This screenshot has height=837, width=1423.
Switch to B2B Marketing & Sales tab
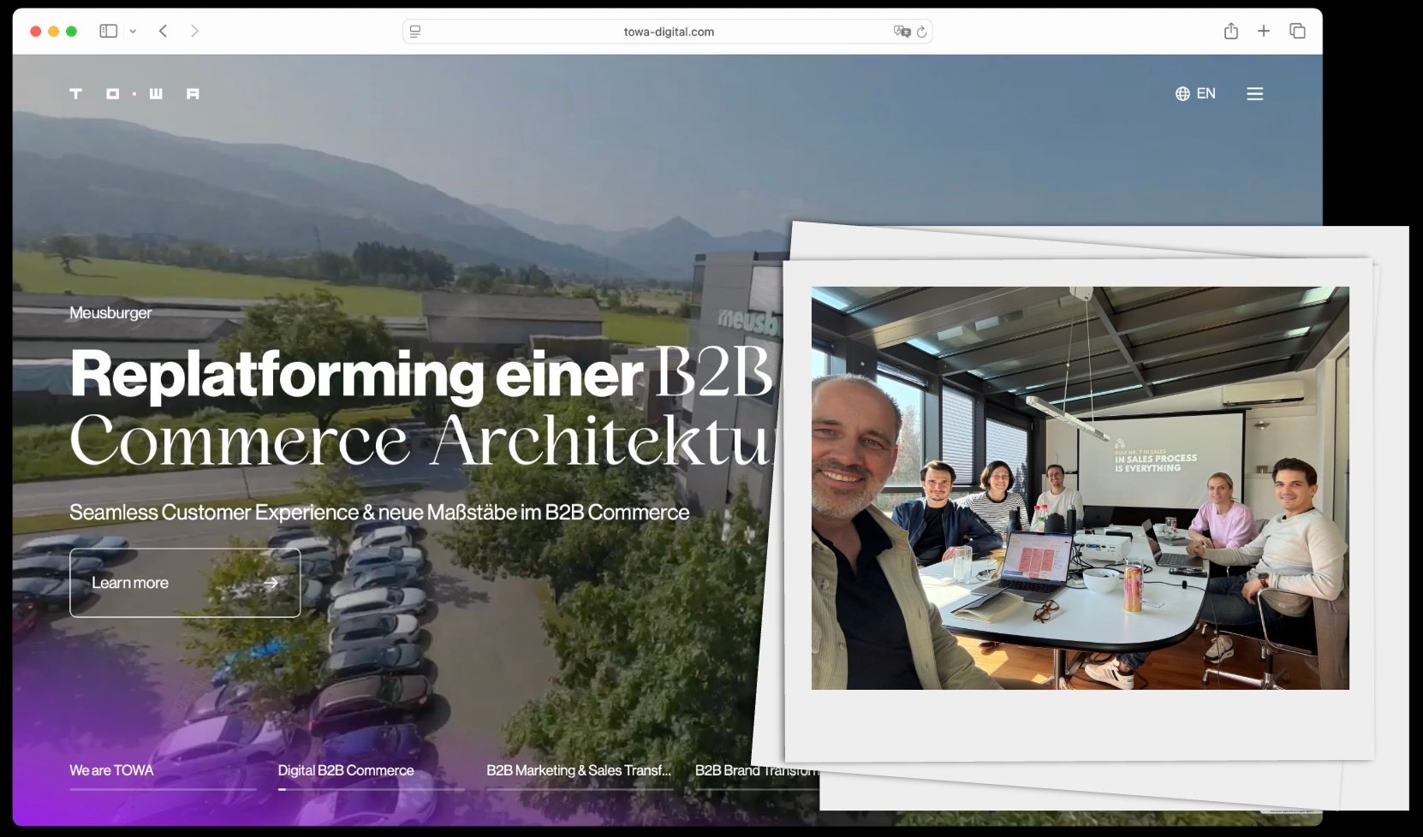pos(579,770)
